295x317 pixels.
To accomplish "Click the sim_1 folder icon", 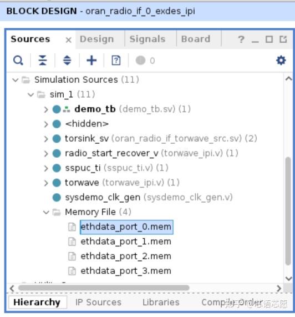I will pyautogui.click(x=41, y=94).
